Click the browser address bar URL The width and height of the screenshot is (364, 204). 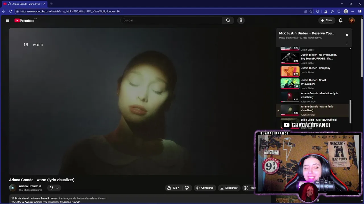pyautogui.click(x=70, y=11)
